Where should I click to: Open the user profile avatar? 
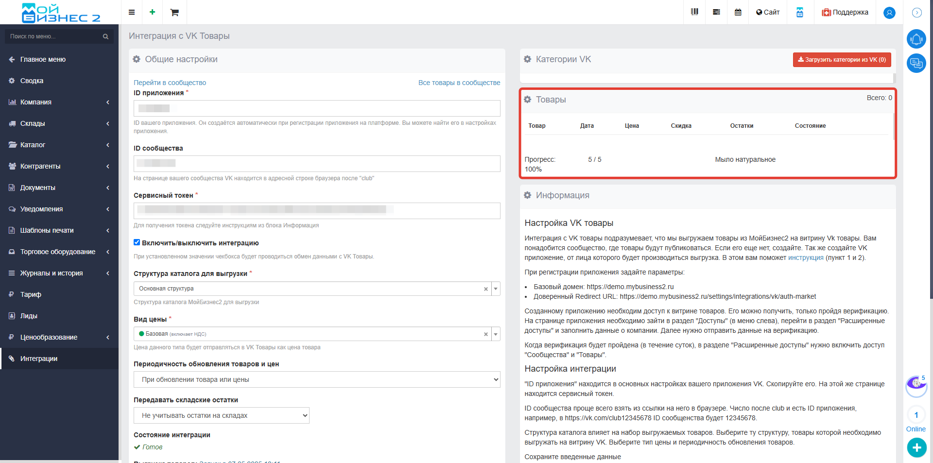889,13
